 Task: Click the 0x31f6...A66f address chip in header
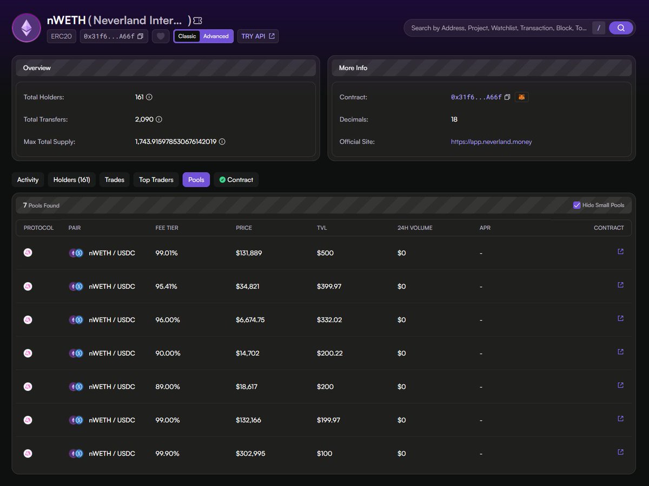coord(114,36)
